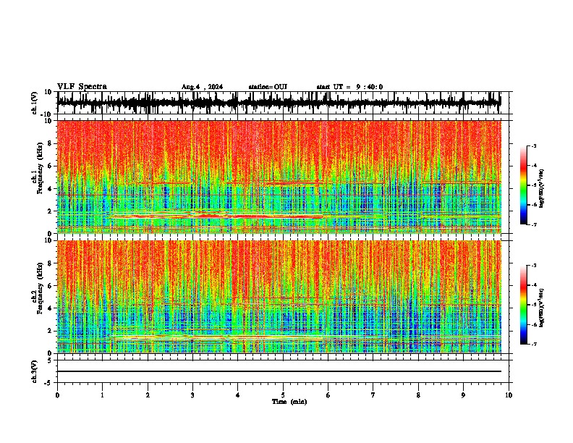Click the flat black line in ch.3 panel
The image size is (573, 443).
(x=279, y=371)
